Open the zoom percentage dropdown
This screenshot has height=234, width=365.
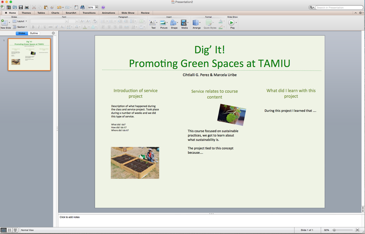[x=97, y=7]
